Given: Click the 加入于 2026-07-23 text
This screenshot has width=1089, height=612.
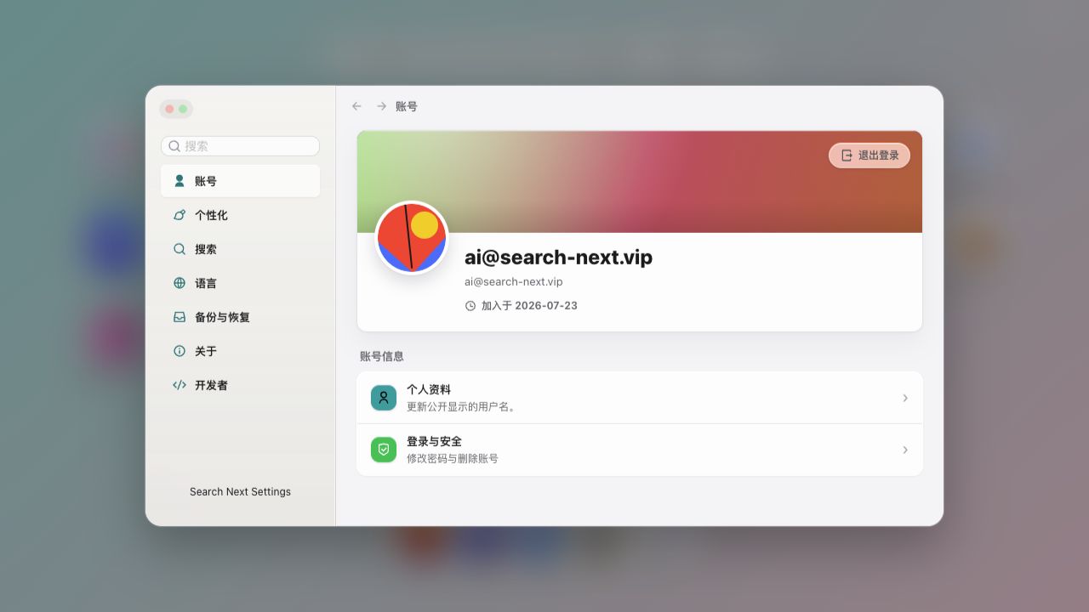Looking at the screenshot, I should pos(529,306).
